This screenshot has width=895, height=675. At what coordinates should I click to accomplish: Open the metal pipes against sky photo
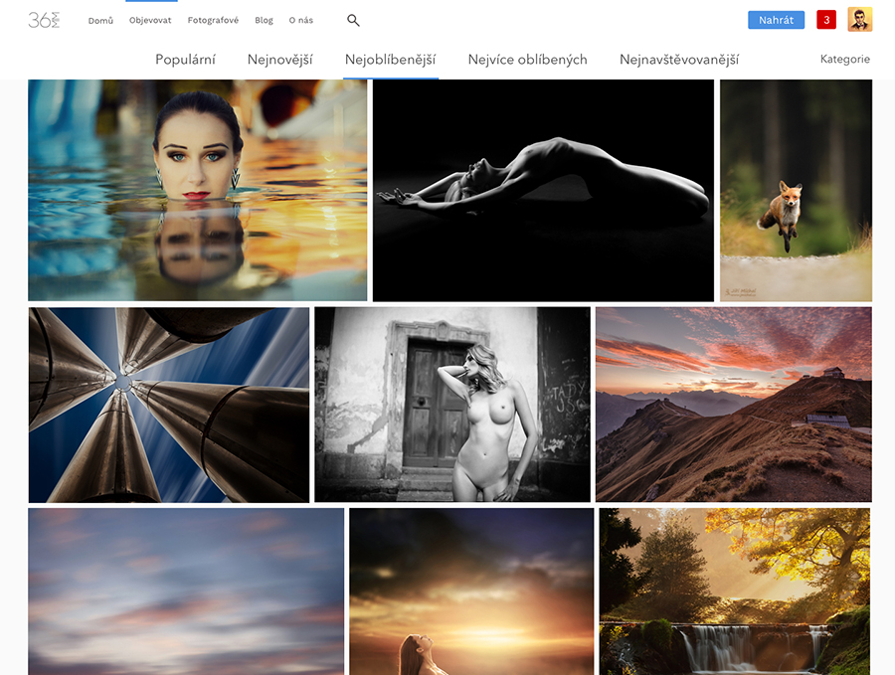[x=168, y=405]
